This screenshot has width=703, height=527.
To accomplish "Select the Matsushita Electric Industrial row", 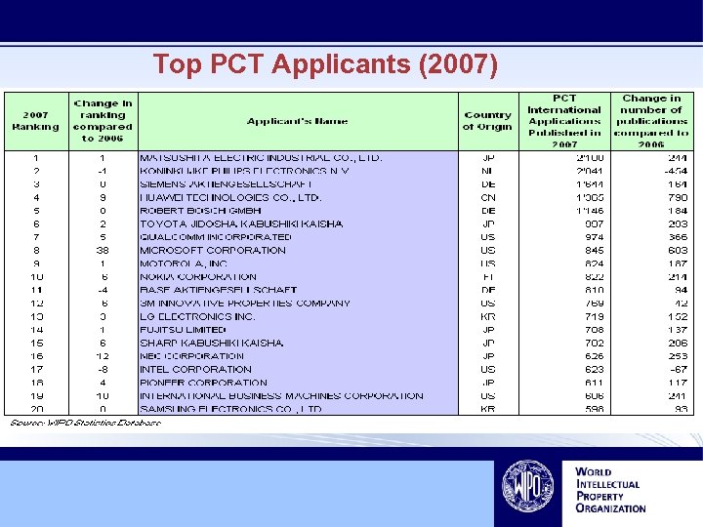I will coord(349,158).
